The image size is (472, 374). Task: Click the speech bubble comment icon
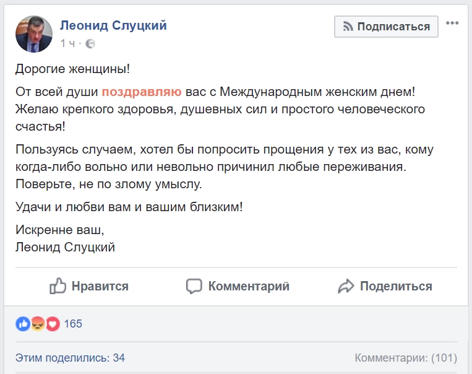194,286
